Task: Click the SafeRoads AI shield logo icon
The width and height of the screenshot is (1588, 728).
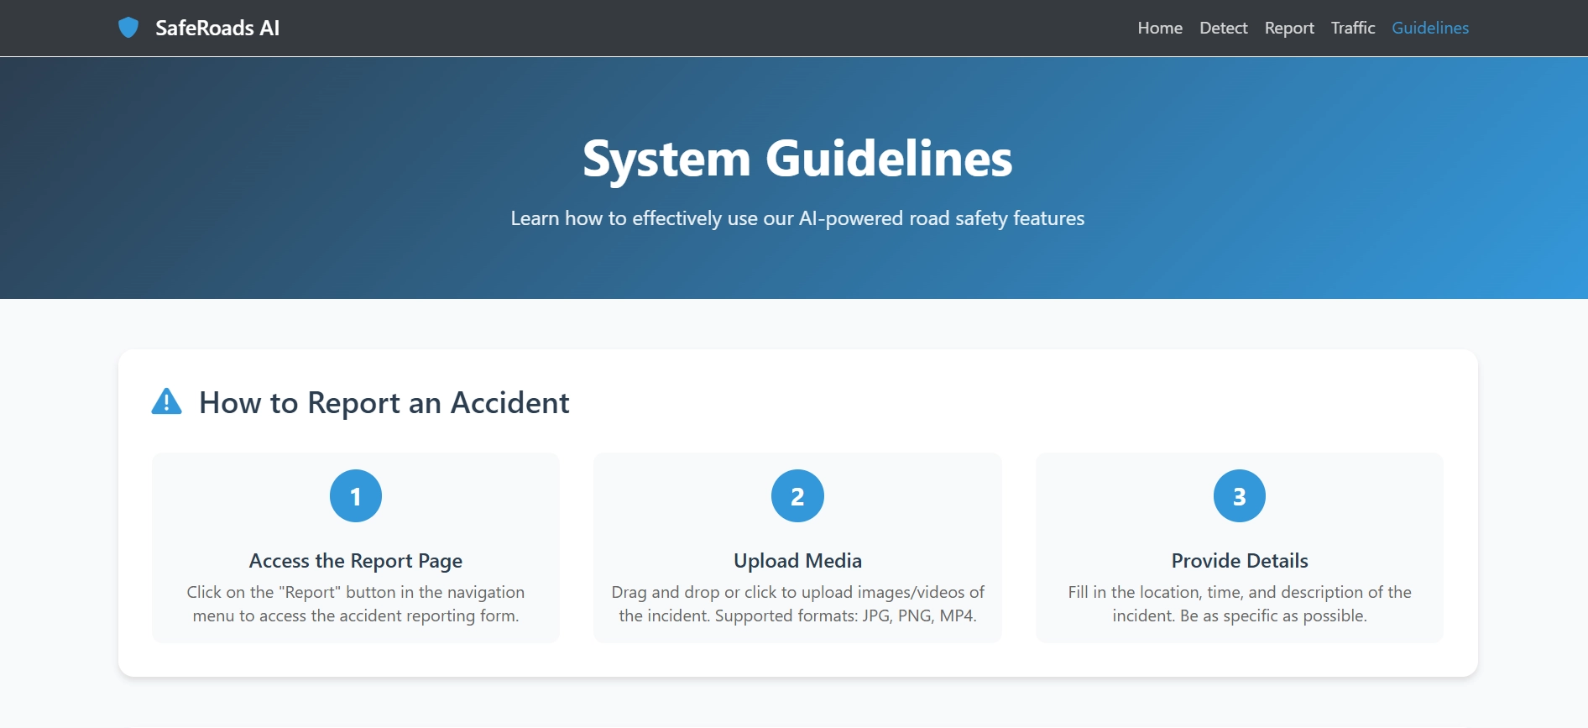Action: click(128, 28)
